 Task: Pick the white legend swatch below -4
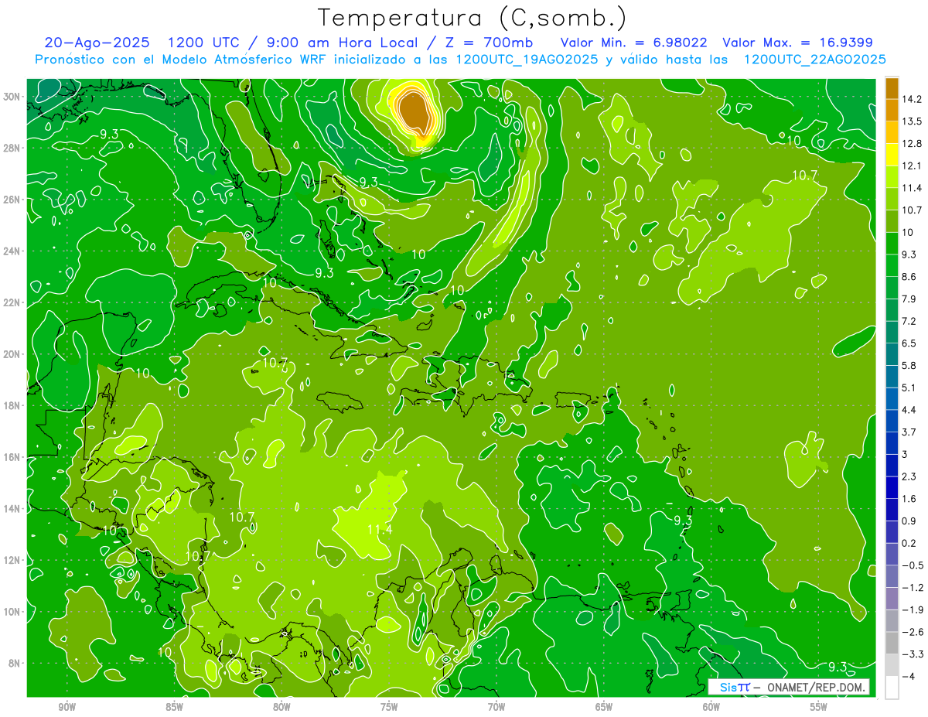[x=892, y=688]
